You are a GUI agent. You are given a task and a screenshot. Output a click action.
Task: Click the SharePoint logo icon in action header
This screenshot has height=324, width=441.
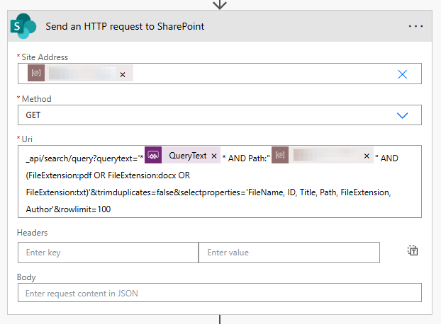[x=23, y=26]
